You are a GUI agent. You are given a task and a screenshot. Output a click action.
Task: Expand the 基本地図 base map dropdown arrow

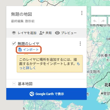click(x=14, y=84)
